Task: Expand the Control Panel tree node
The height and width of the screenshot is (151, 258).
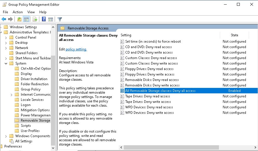Action: 6,37
